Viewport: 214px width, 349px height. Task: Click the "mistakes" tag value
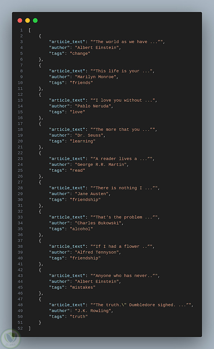pos(83,288)
